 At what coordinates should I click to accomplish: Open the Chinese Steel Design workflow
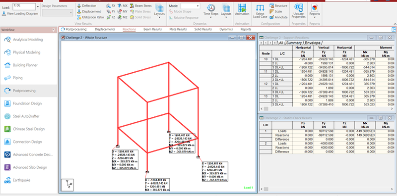coord(29,129)
